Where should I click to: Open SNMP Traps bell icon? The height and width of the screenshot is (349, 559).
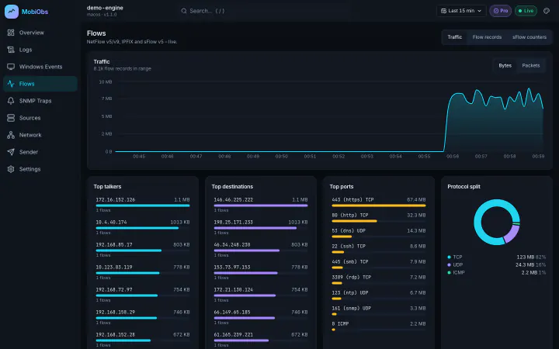(x=11, y=101)
